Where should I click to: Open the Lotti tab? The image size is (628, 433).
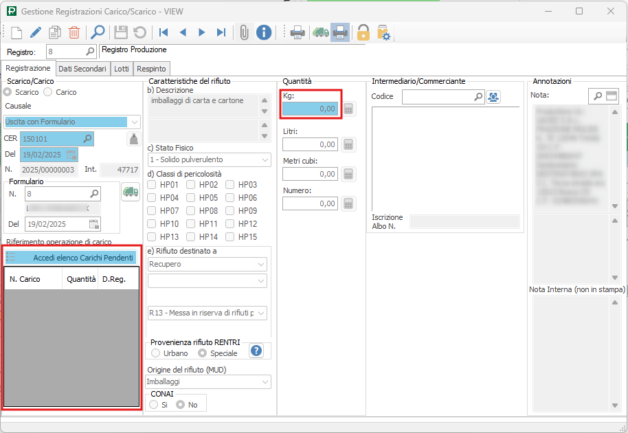(x=122, y=69)
